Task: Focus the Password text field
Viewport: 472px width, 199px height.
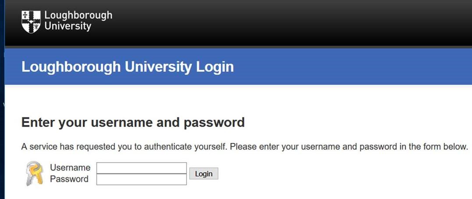Action: [x=141, y=179]
